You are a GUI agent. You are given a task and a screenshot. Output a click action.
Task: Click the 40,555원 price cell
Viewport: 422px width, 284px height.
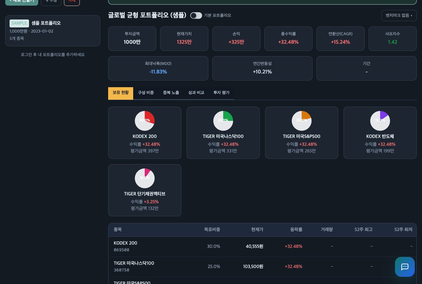[x=255, y=246]
